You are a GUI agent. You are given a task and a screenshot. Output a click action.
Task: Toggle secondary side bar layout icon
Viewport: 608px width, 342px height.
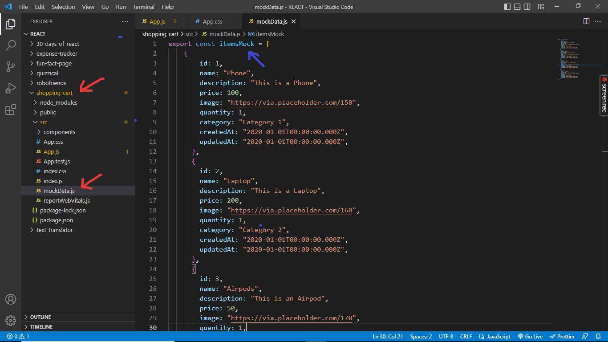click(x=528, y=7)
